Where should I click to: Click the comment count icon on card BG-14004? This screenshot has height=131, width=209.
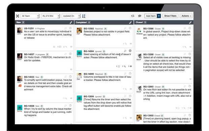(x=131, y=66)
